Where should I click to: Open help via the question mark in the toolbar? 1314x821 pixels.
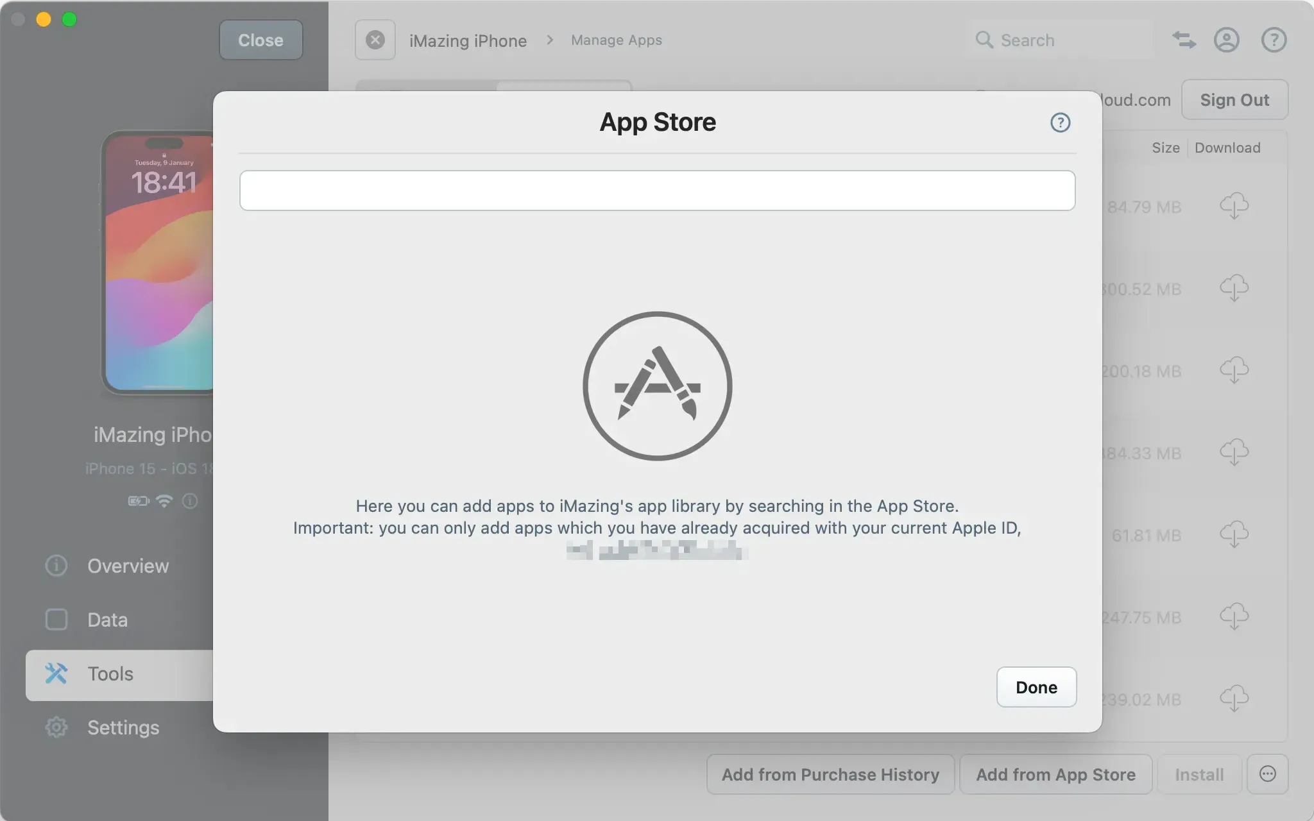(x=1272, y=40)
